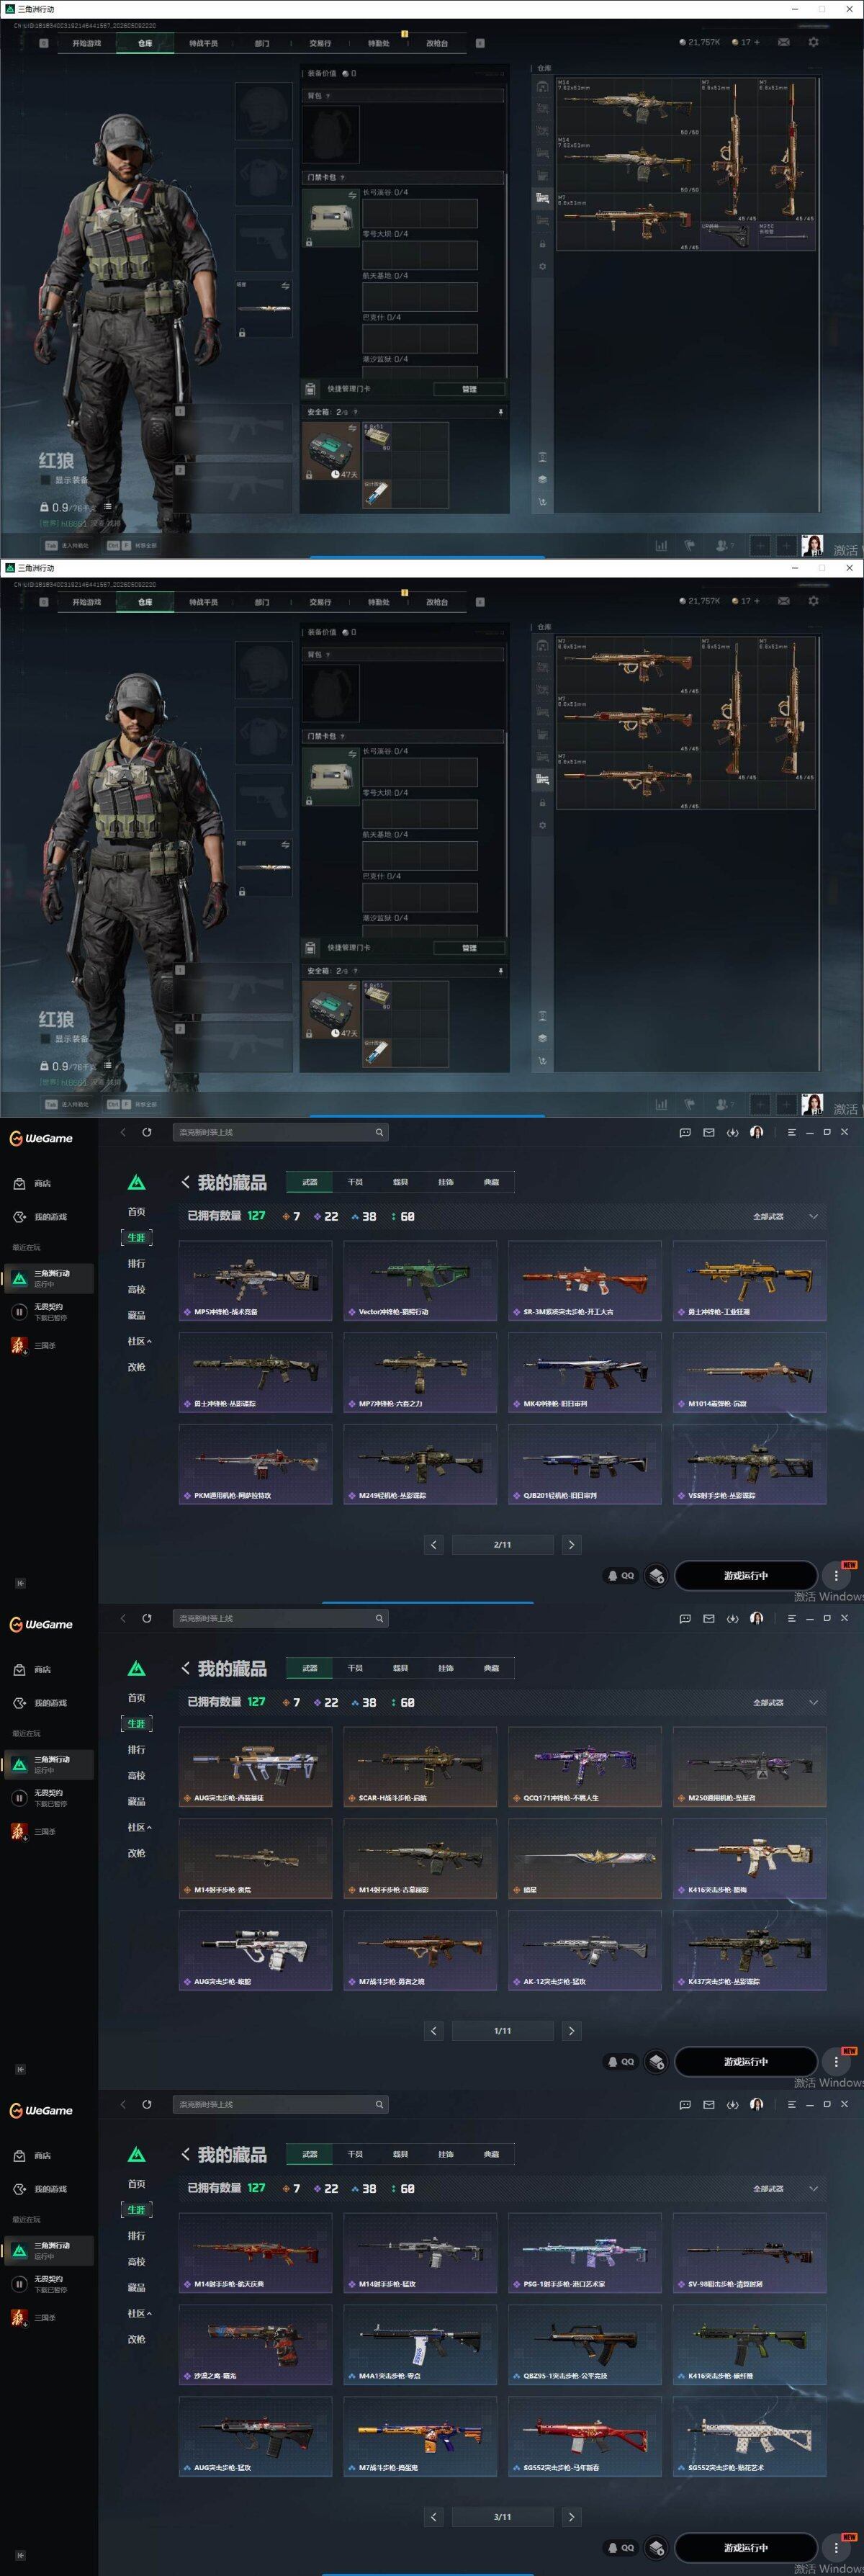
Task: Click the QQ button in page 2/11 WeGame window
Action: [620, 1575]
